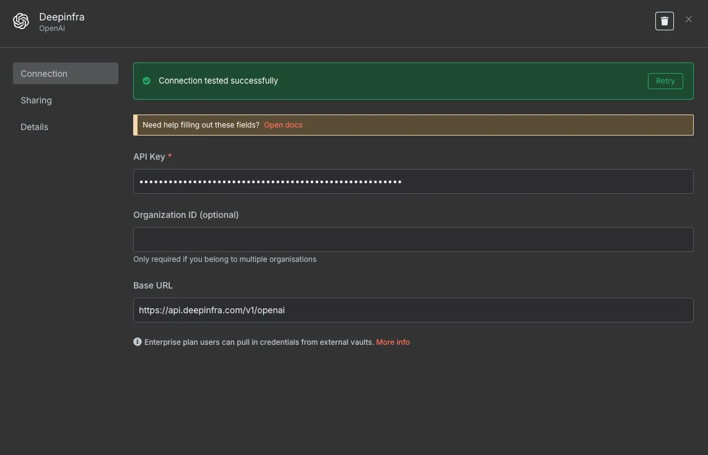708x455 pixels.
Task: Click 'Only required if you belong' hint
Action: pyautogui.click(x=224, y=259)
